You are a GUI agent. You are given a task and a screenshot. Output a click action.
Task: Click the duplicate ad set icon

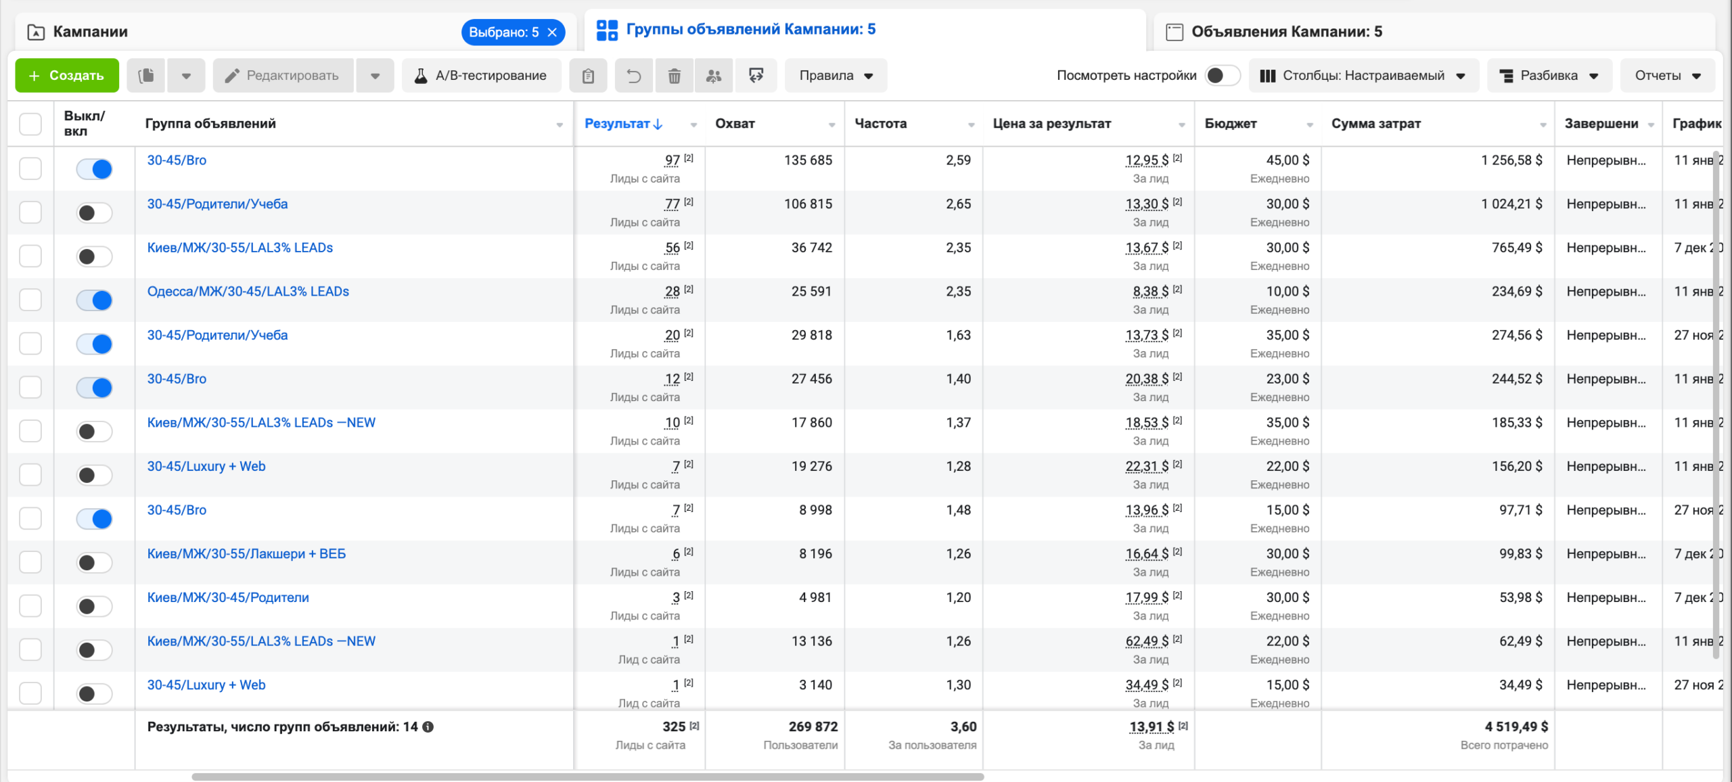point(146,76)
